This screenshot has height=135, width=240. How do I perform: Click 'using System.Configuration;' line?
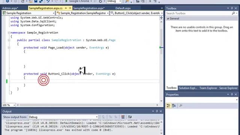(x=33, y=25)
